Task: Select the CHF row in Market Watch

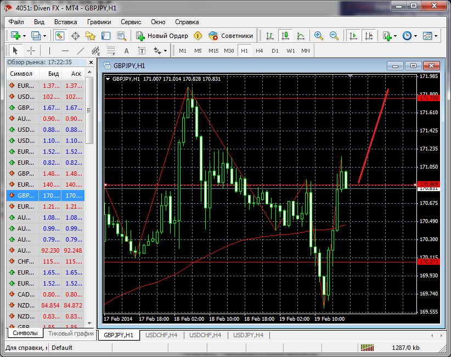Action: (x=46, y=261)
